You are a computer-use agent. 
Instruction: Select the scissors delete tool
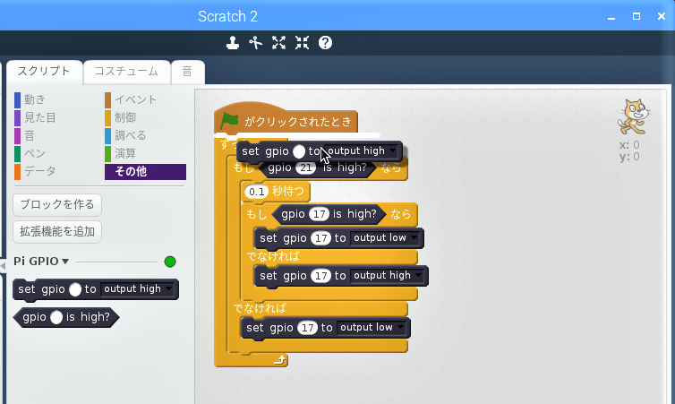click(x=256, y=43)
